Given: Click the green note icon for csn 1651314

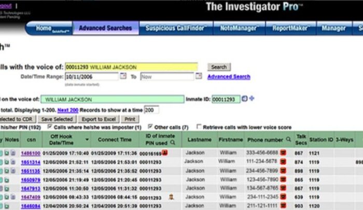Looking at the screenshot, I should [7, 162].
